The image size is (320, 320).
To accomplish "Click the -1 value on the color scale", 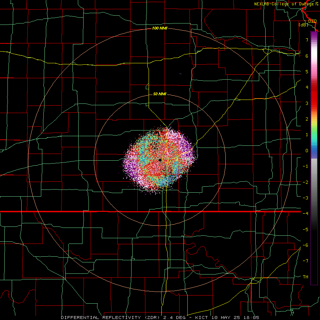I will [305, 166].
